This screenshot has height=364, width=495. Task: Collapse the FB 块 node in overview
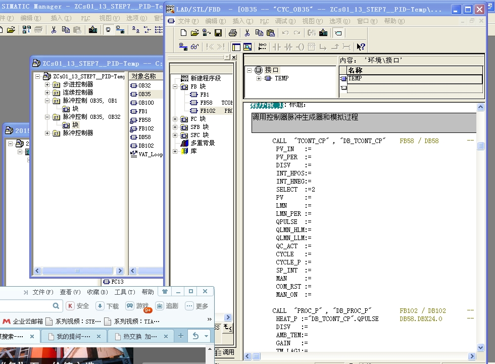pos(175,86)
